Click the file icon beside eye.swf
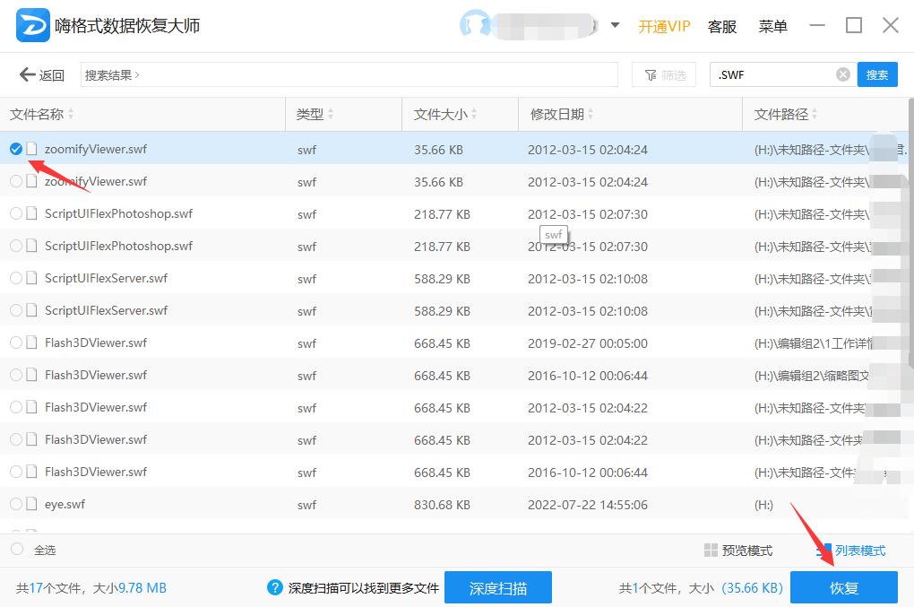The image size is (914, 607). pyautogui.click(x=30, y=504)
